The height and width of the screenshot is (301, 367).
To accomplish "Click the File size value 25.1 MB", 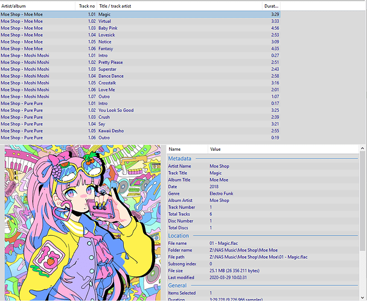I will [234, 271].
